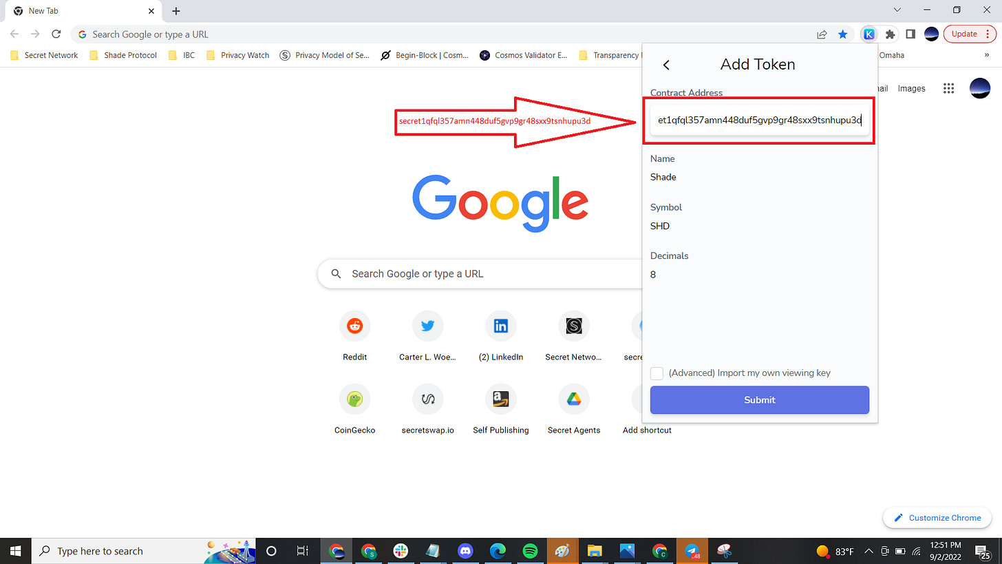Open the Carter L. Woe... Twitter shortcut
This screenshot has height=564, width=1002.
[427, 336]
